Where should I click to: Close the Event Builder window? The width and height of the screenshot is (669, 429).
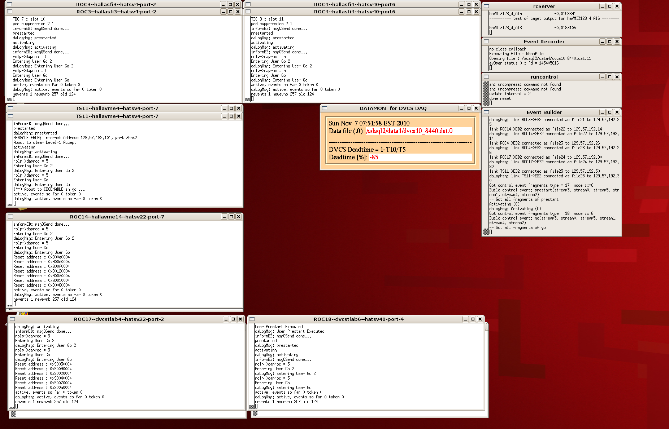[617, 112]
